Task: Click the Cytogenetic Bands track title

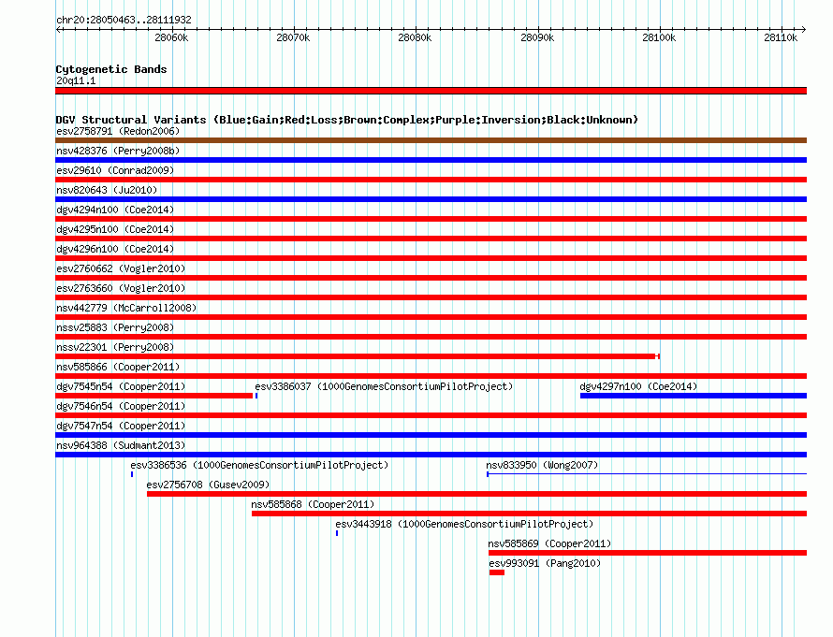Action: point(111,69)
